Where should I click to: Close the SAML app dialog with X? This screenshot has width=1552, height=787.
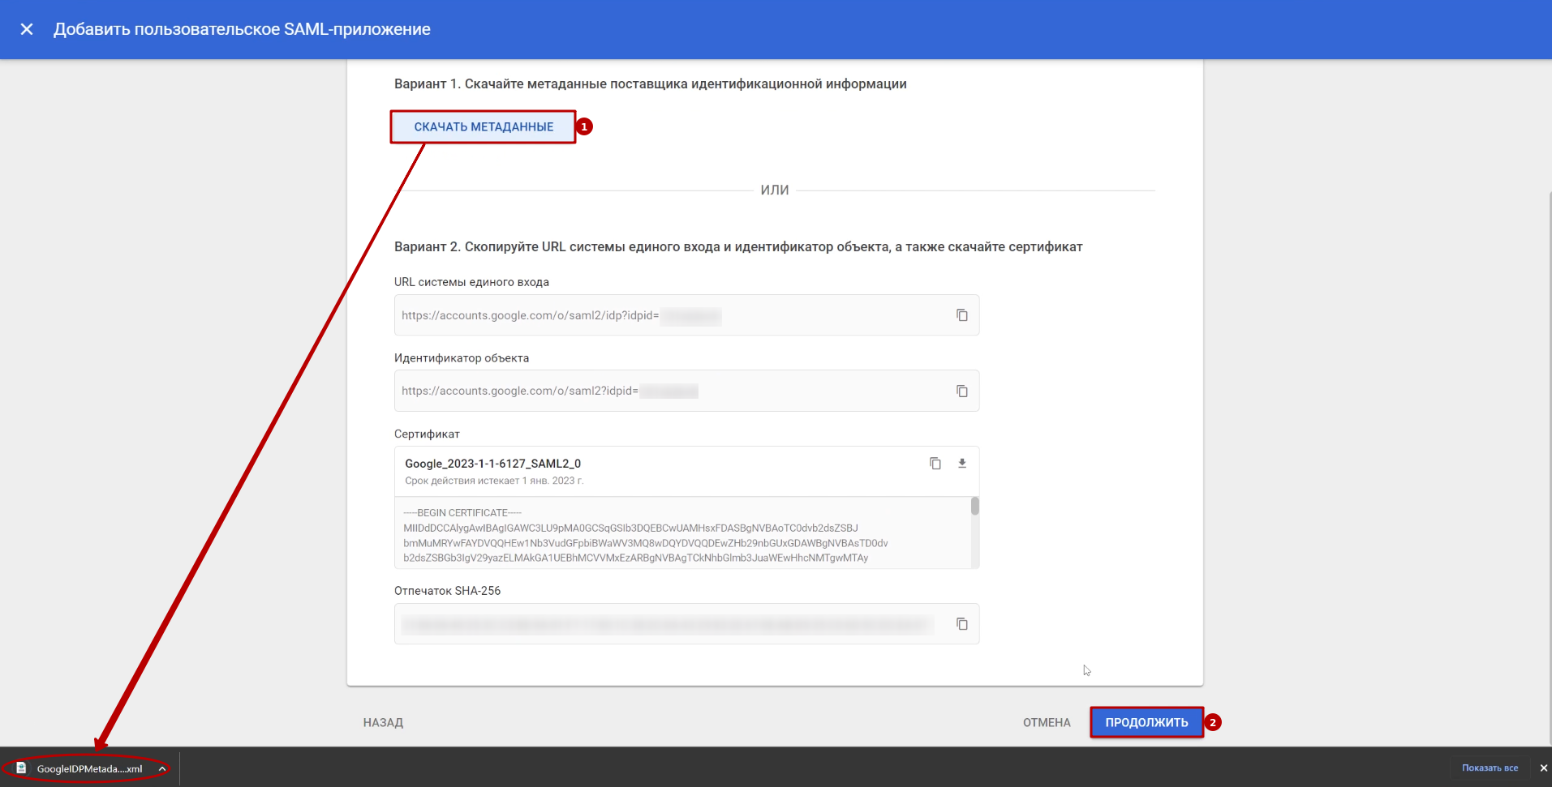click(27, 29)
